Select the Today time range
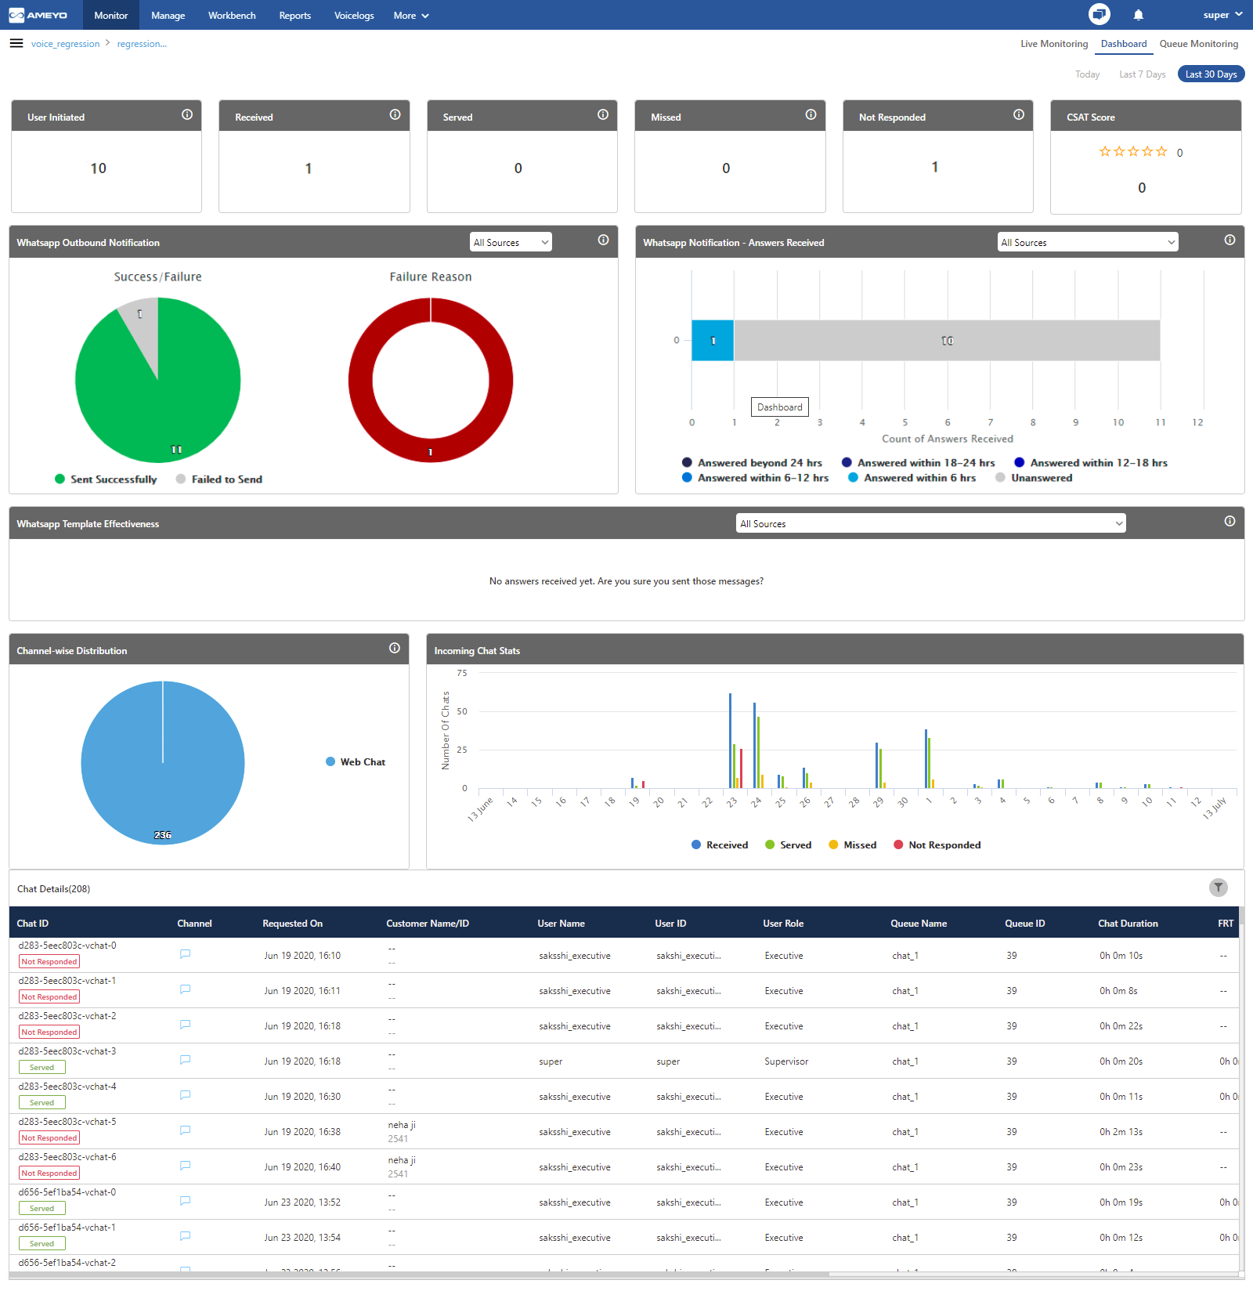The width and height of the screenshot is (1253, 1291). [x=1087, y=74]
